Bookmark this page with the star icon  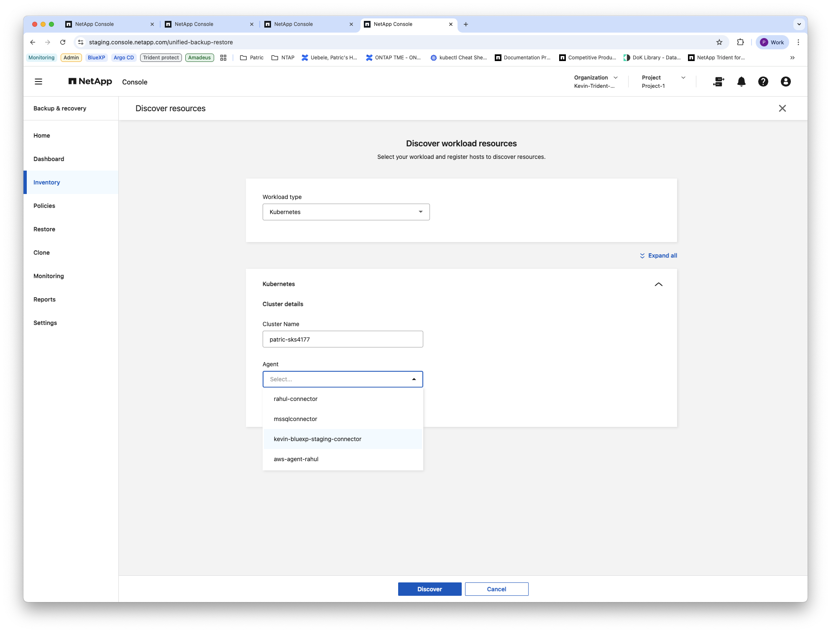[x=719, y=42]
